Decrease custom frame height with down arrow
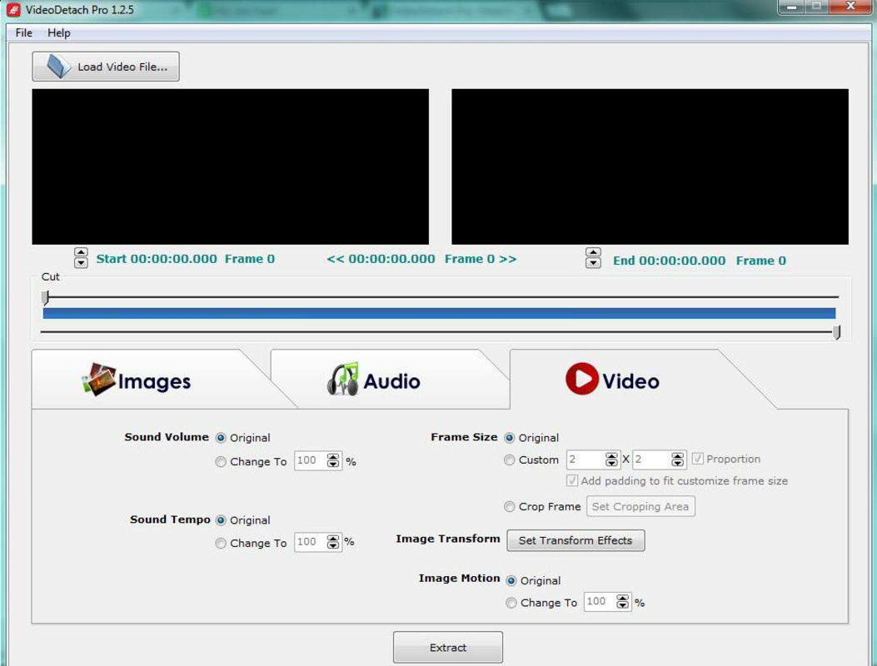The width and height of the screenshot is (877, 666). [677, 463]
